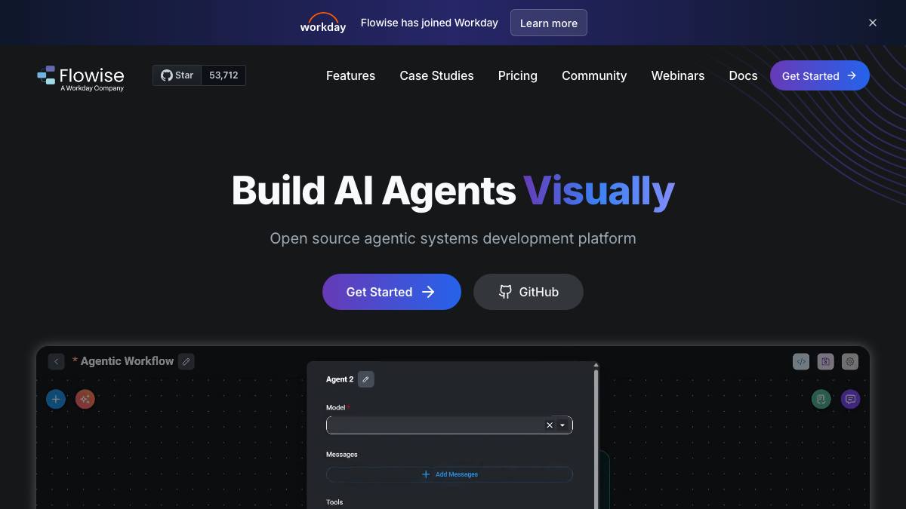Open the Features menu item

350,75
